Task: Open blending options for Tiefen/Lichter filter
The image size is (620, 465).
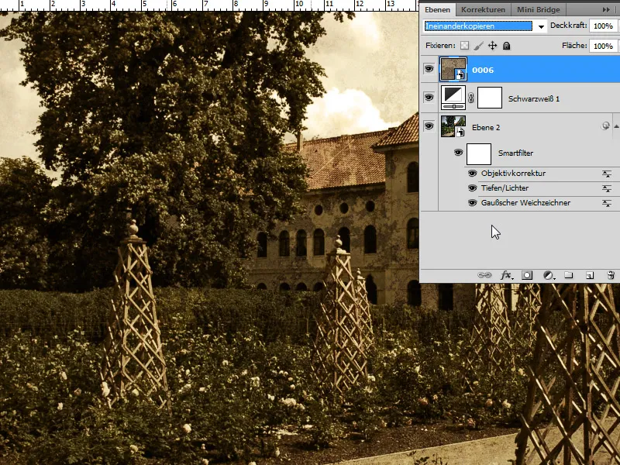Action: tap(607, 188)
